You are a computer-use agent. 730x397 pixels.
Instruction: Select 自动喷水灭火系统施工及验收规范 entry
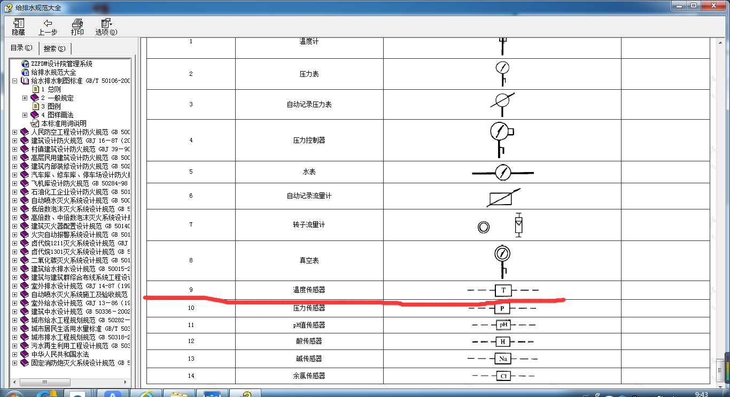pyautogui.click(x=79, y=294)
